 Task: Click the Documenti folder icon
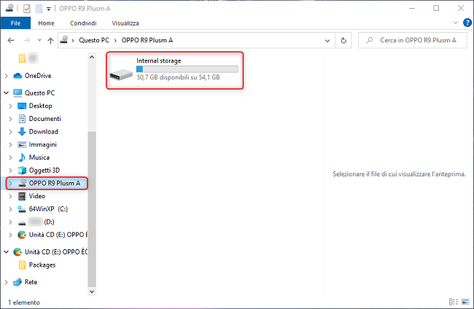click(22, 119)
